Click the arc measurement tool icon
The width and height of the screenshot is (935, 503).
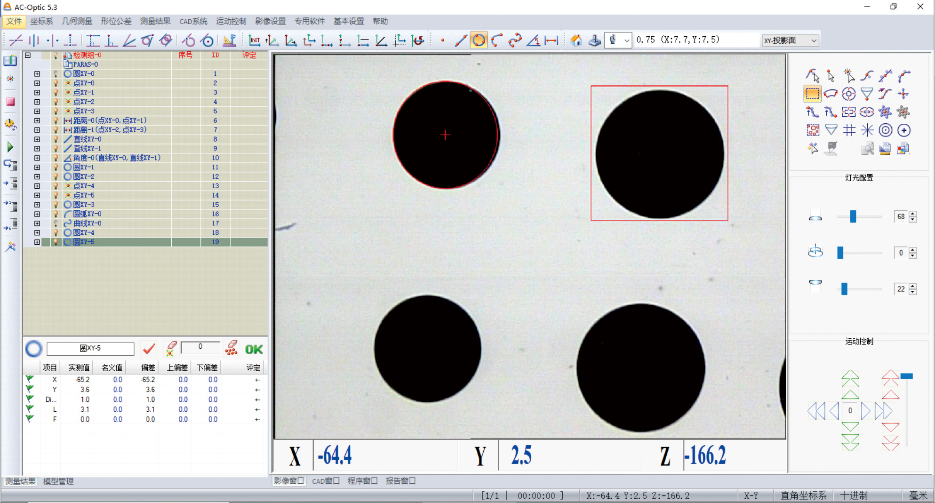point(496,40)
